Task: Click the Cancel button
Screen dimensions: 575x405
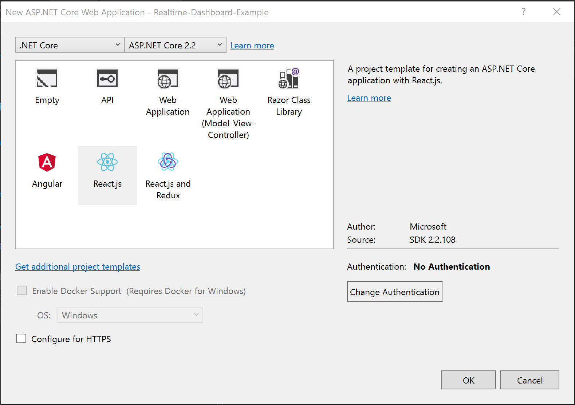Action: (530, 380)
